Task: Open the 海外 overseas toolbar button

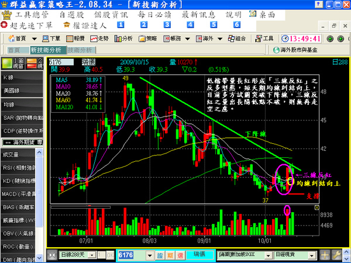Action: coord(204,39)
